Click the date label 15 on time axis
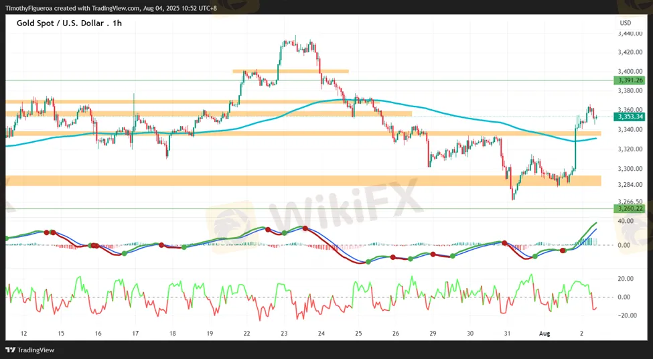This screenshot has height=359, width=653. pos(61,334)
